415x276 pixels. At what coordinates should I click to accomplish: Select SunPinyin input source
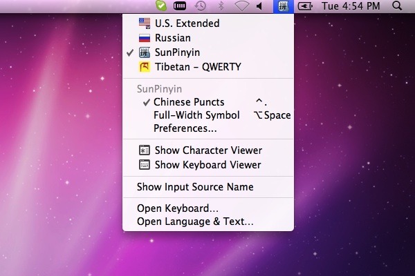pyautogui.click(x=208, y=52)
